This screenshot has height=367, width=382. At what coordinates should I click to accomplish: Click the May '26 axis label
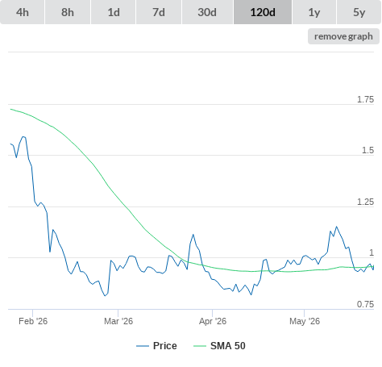305,321
